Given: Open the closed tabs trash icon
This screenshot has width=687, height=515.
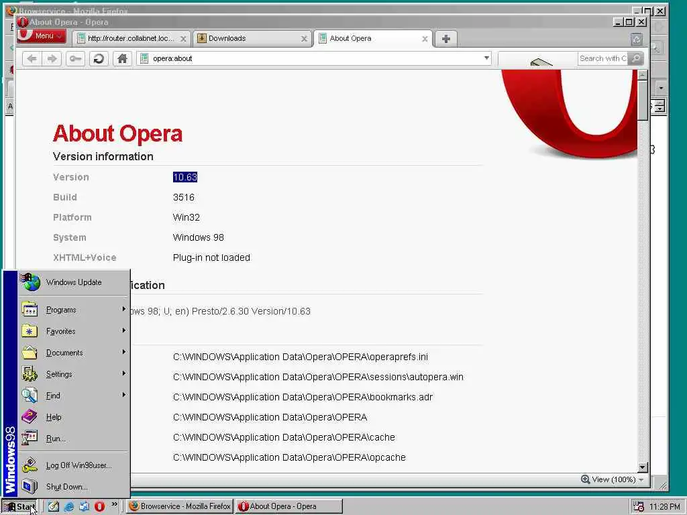Looking at the screenshot, I should 637,40.
